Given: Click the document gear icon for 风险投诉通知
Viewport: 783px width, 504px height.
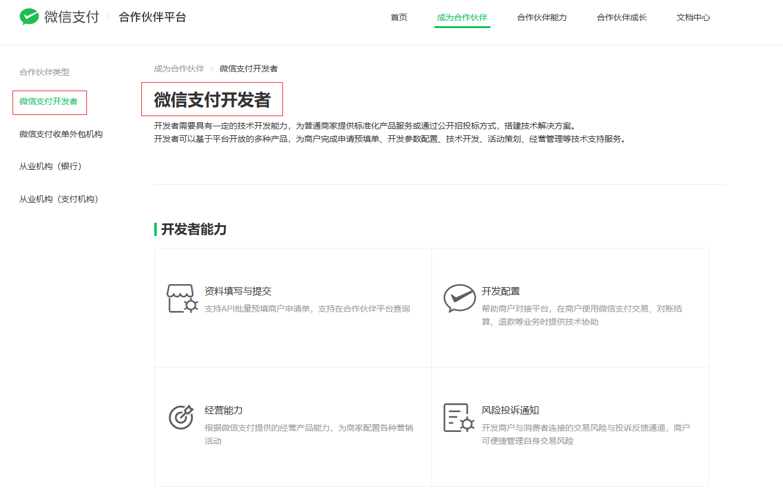Looking at the screenshot, I should point(459,418).
